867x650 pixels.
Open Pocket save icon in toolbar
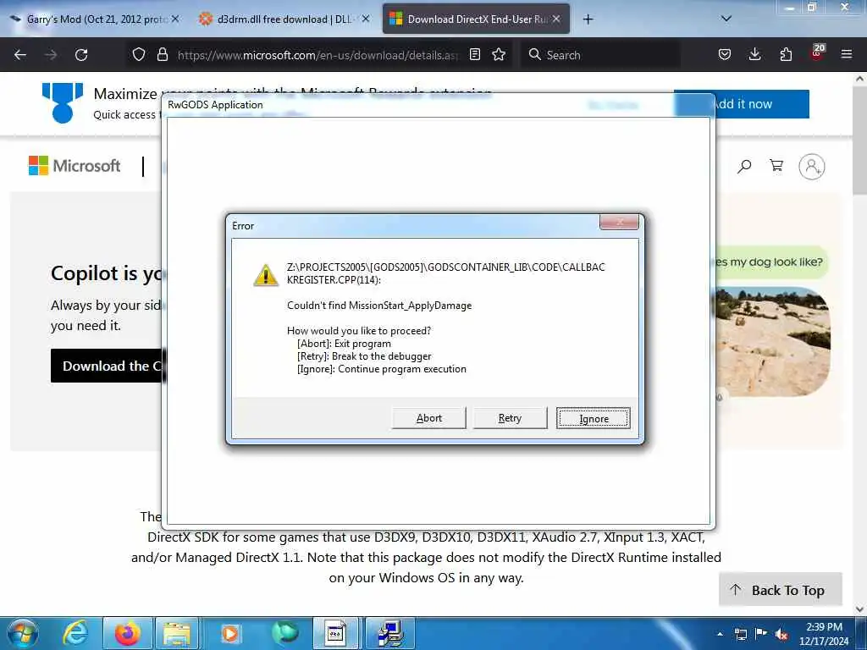tap(725, 54)
